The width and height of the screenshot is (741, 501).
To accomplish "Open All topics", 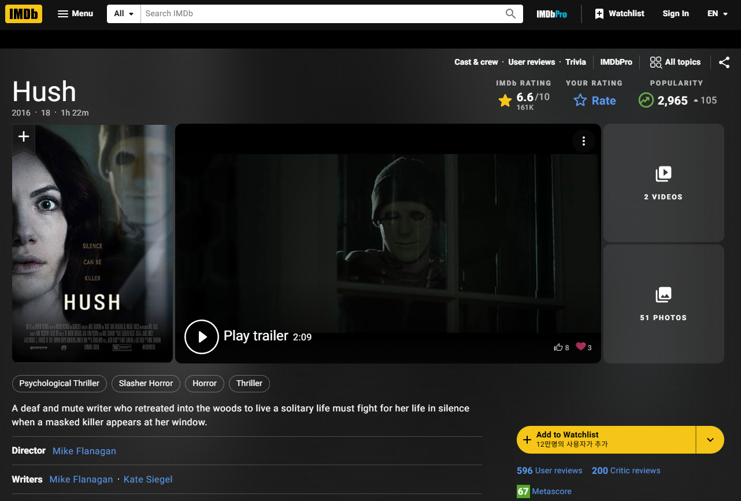I will pos(675,62).
